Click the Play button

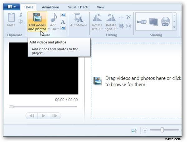(x=43, y=116)
